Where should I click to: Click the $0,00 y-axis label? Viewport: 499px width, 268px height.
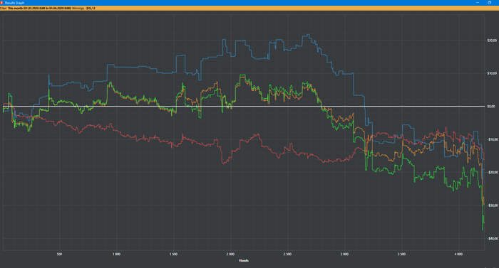491,107
